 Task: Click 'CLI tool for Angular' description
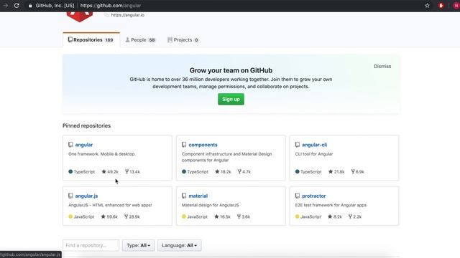[x=314, y=154]
